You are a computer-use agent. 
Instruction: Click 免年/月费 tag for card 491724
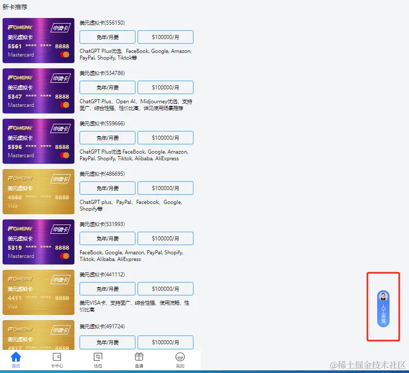coord(107,342)
